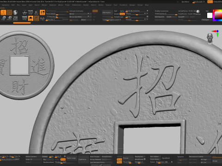Click the Reconstruct Subdiv button
Image resolution: width=222 pixels, height=166 pixels.
(200, 157)
